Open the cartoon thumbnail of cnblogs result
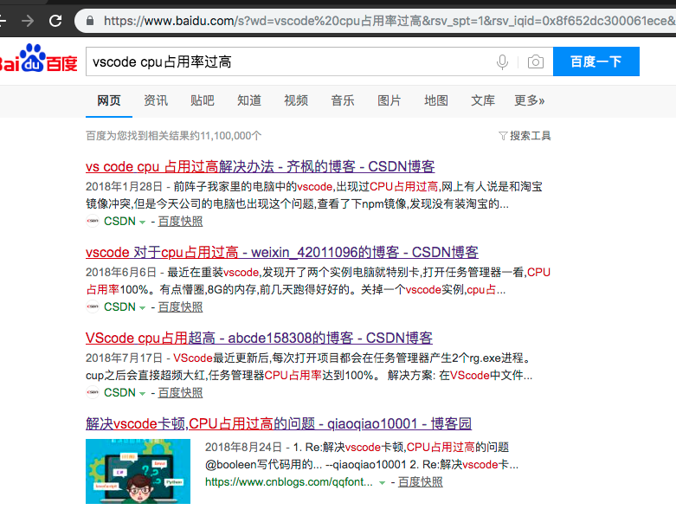676x516 pixels. [138, 471]
